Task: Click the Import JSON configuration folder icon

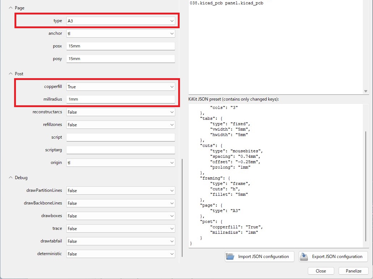Action: point(230,257)
